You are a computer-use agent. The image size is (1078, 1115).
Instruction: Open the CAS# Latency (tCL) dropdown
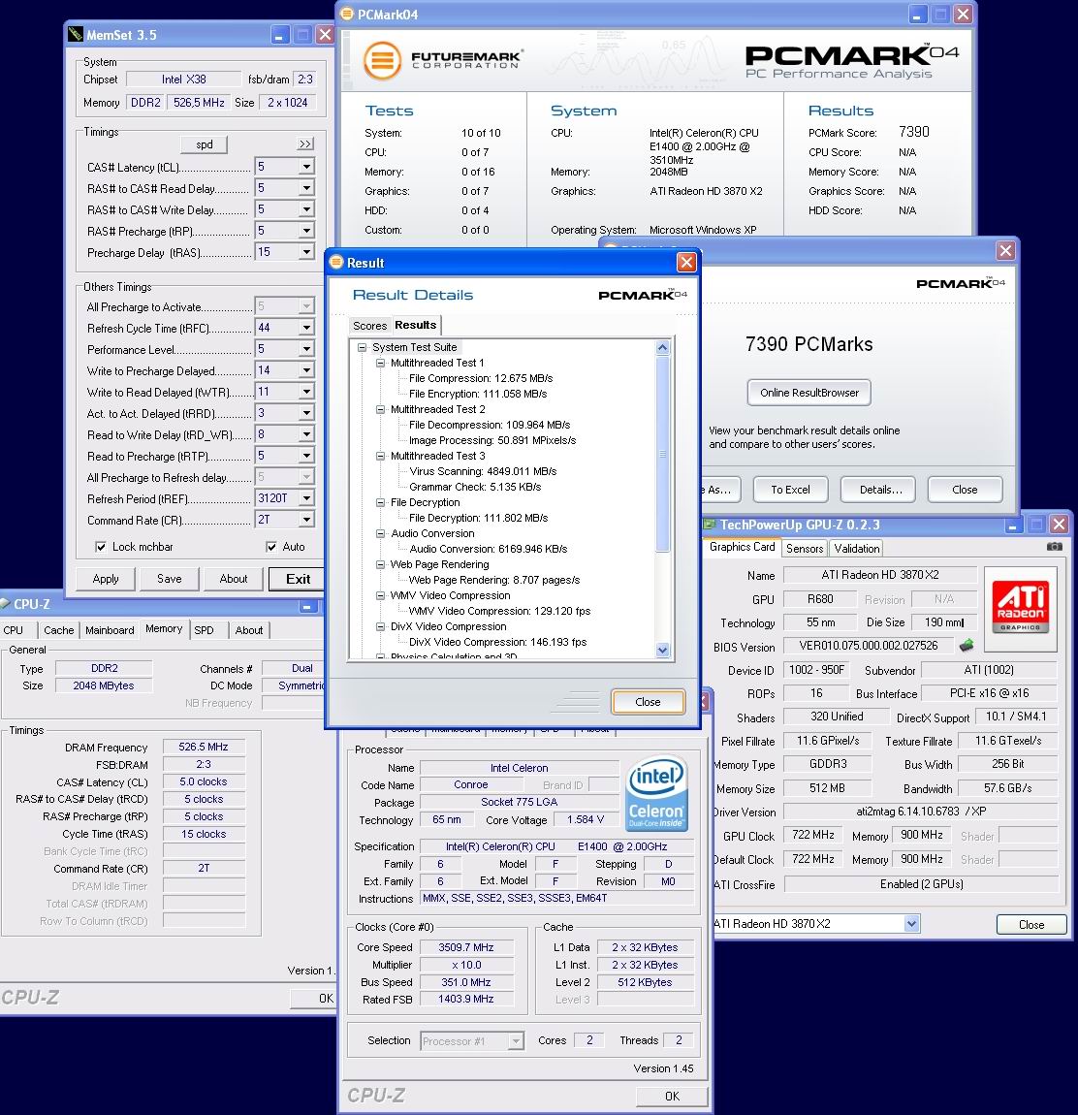click(306, 167)
